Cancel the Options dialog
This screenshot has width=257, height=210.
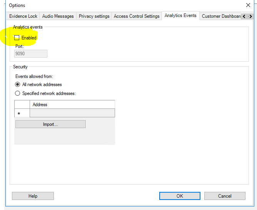point(225,196)
